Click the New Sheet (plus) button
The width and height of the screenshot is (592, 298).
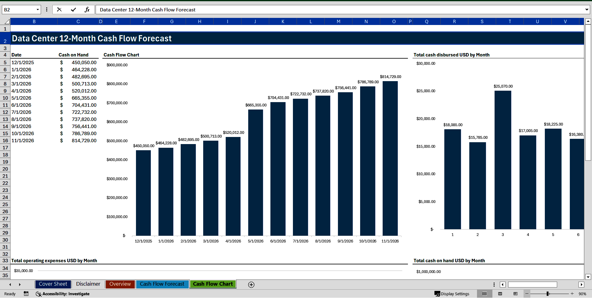click(251, 284)
